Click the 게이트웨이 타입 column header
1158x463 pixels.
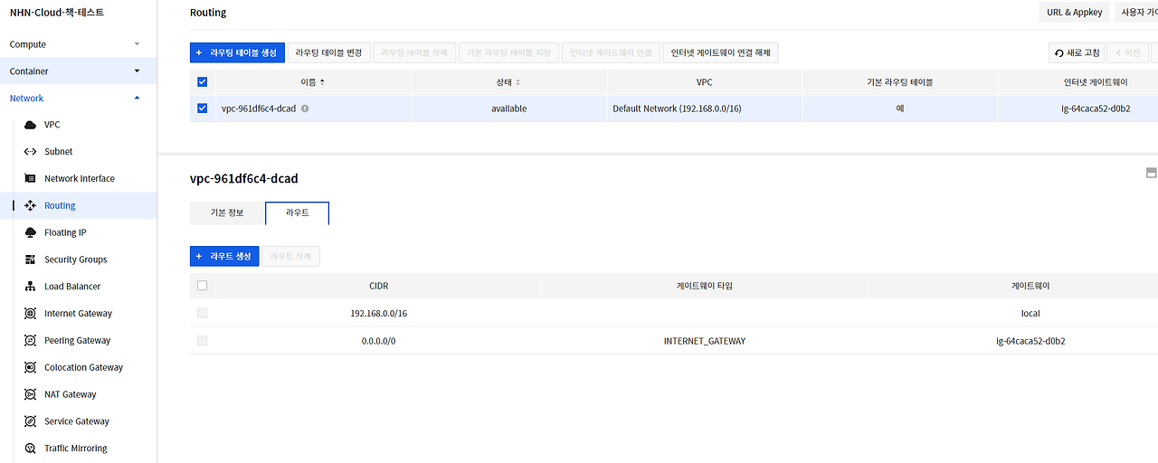(705, 286)
